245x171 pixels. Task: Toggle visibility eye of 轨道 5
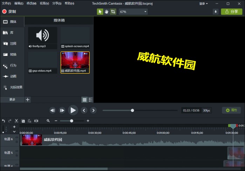click(17, 151)
